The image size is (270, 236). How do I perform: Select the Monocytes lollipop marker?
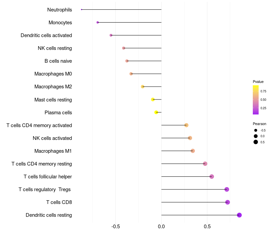coord(98,22)
